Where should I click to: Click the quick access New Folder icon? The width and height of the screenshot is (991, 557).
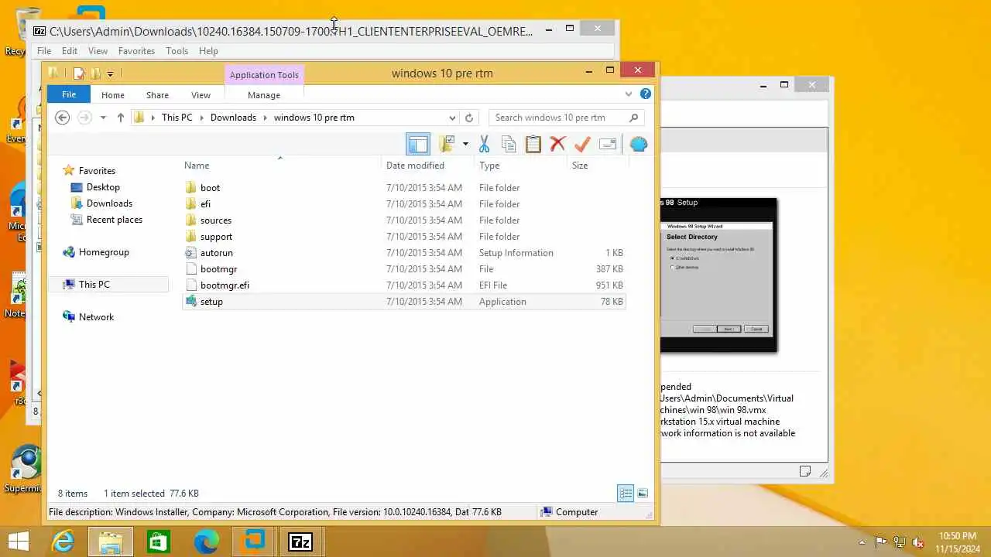tap(96, 73)
